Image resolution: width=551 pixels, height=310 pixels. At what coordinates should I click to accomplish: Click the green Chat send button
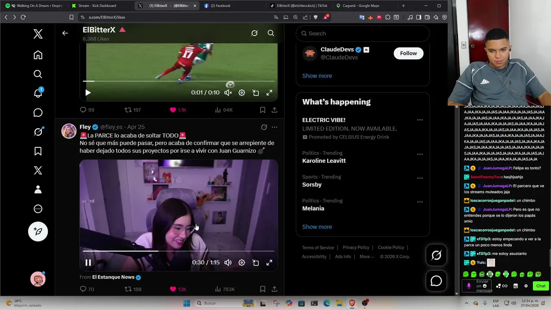541,286
